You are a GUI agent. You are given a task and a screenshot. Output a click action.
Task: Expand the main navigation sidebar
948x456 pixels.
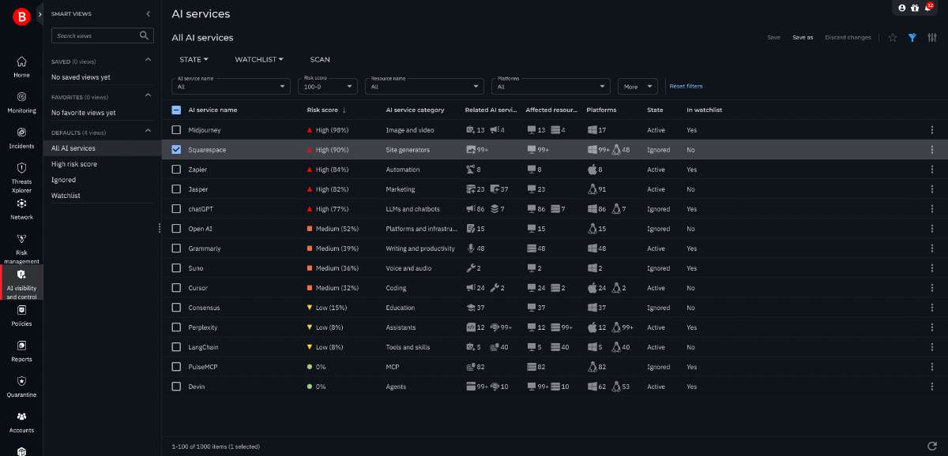click(40, 14)
